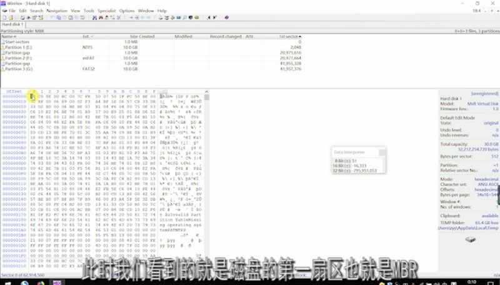Viewport: 500px width, 285px height.
Task: Click the Offset column header in hex view
Action: [14, 91]
